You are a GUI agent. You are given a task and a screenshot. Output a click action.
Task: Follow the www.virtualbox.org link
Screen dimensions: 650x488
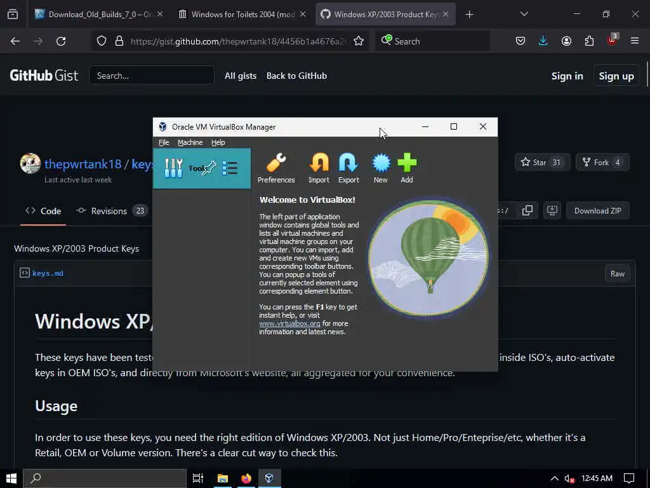point(289,323)
